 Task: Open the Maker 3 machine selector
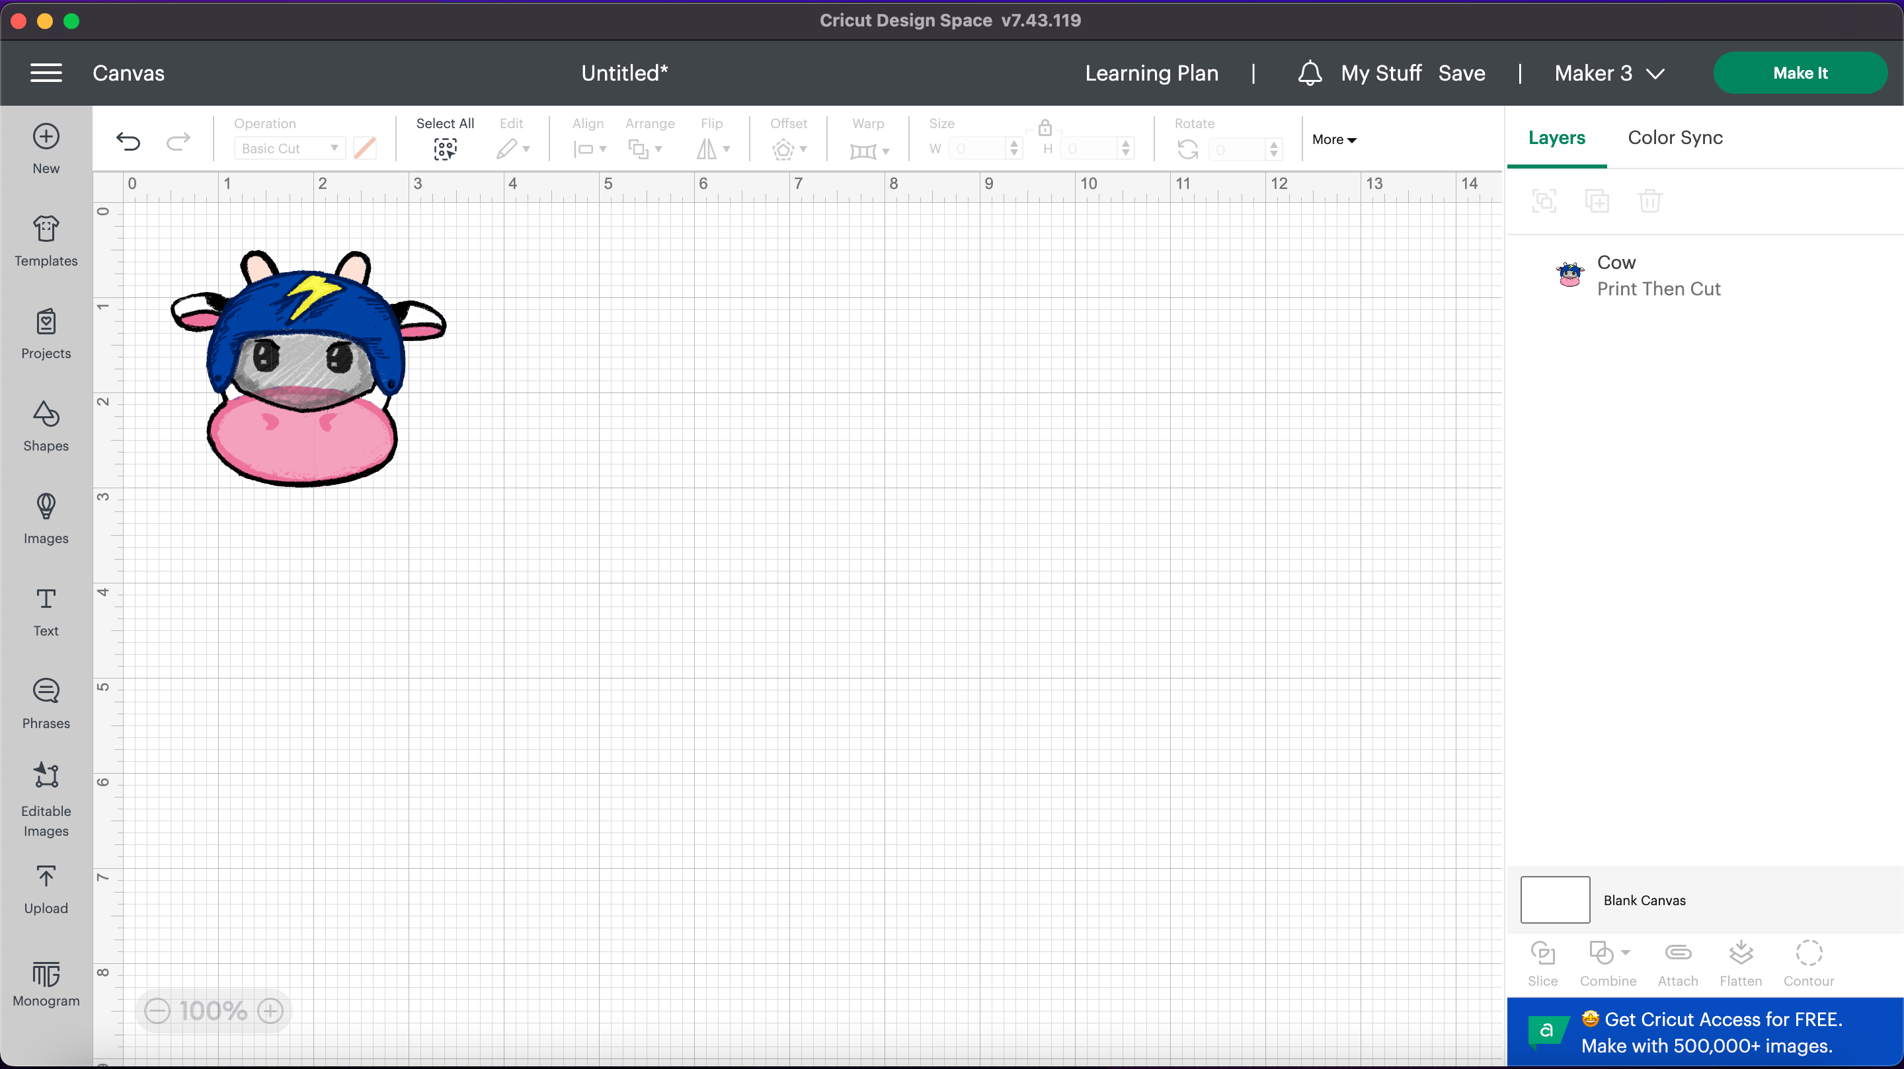point(1609,73)
